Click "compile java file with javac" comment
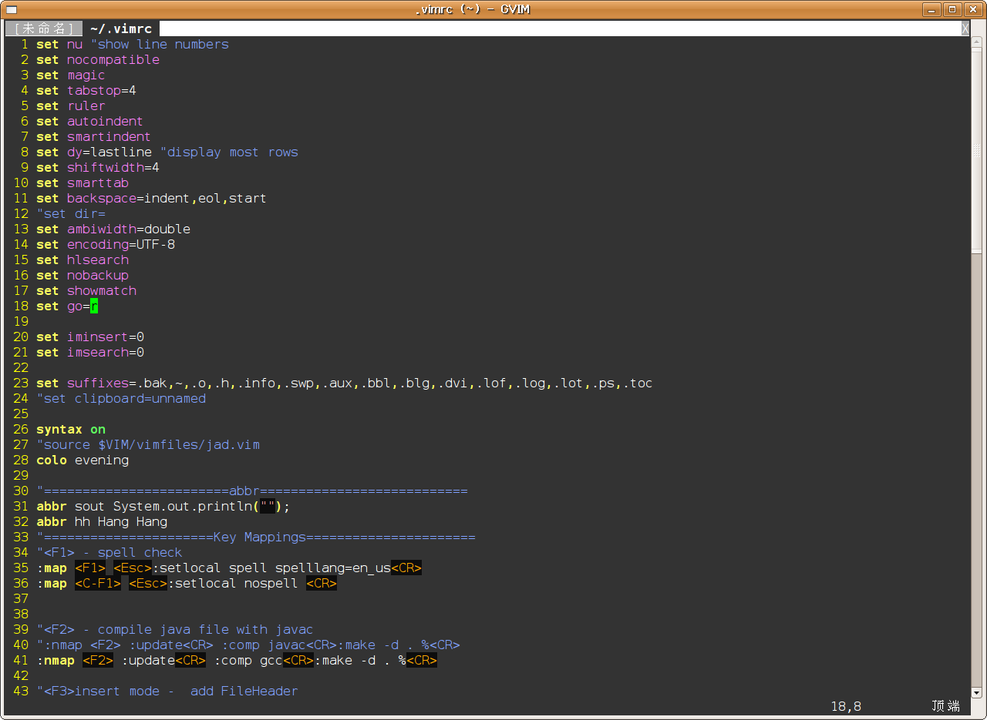987x720 pixels. tap(206, 630)
